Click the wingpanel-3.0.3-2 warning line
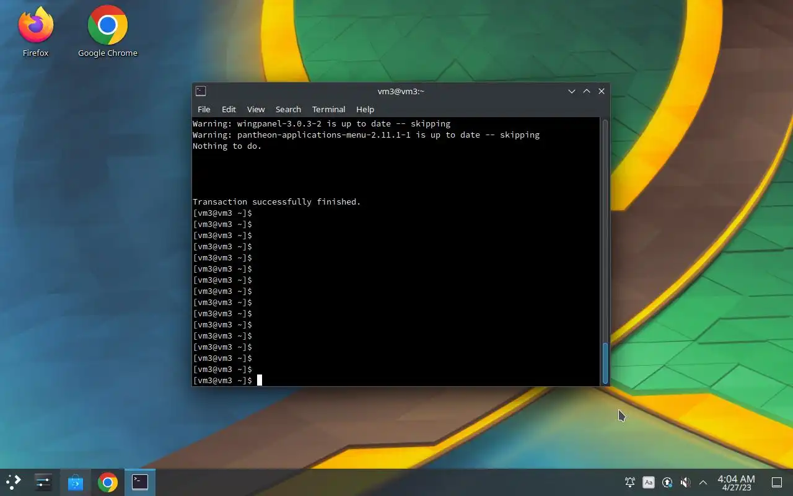The image size is (793, 496). 322,123
